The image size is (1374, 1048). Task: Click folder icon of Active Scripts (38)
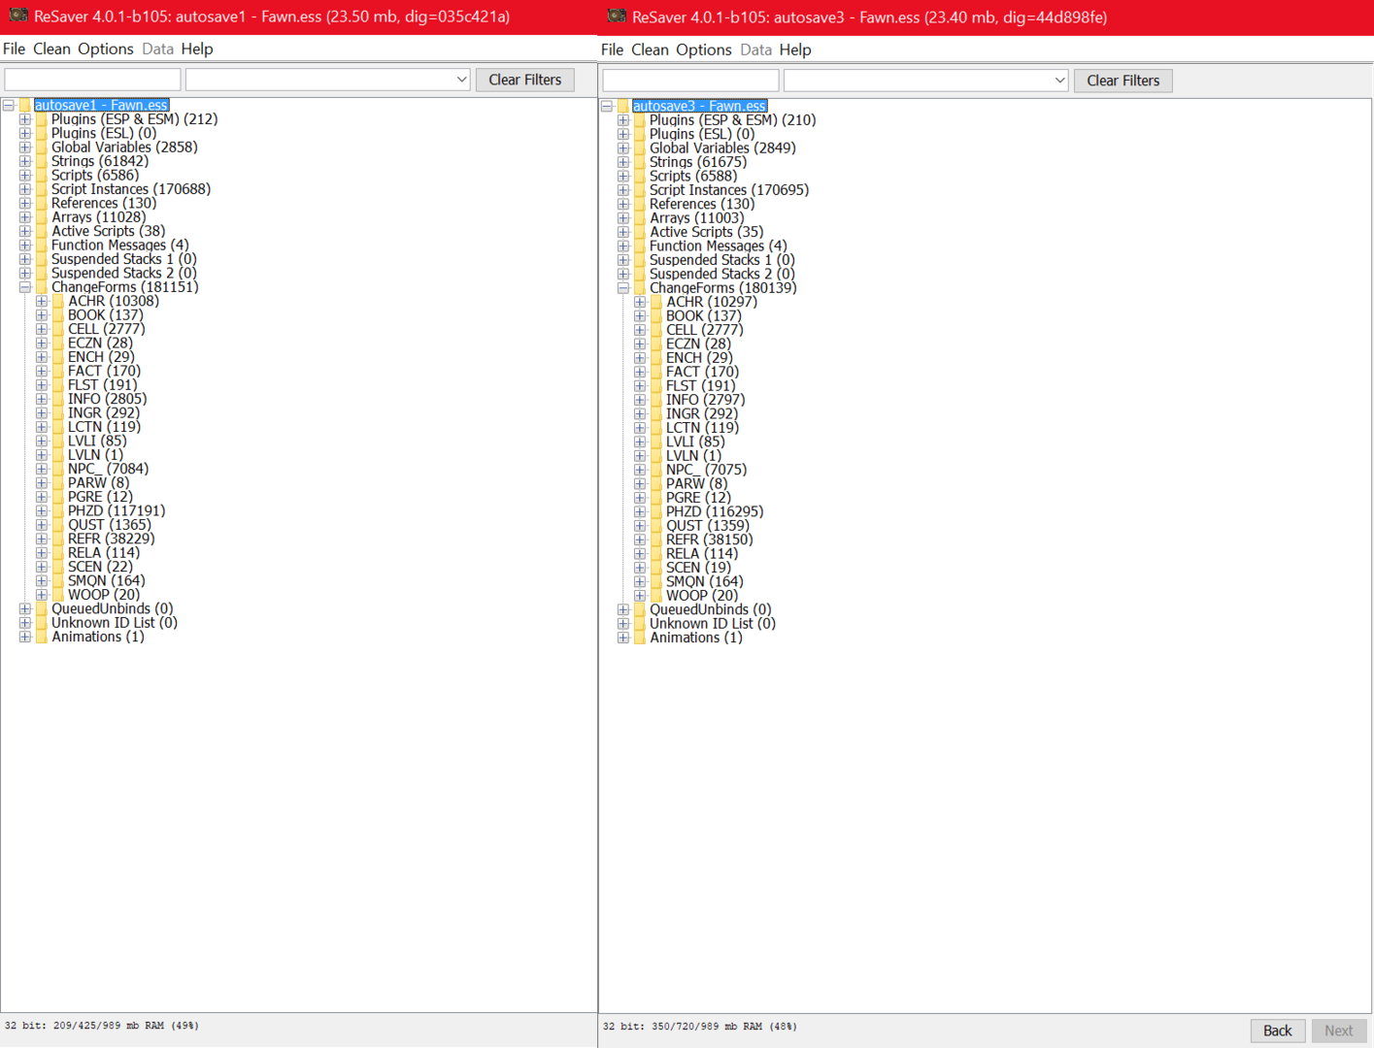(42, 231)
